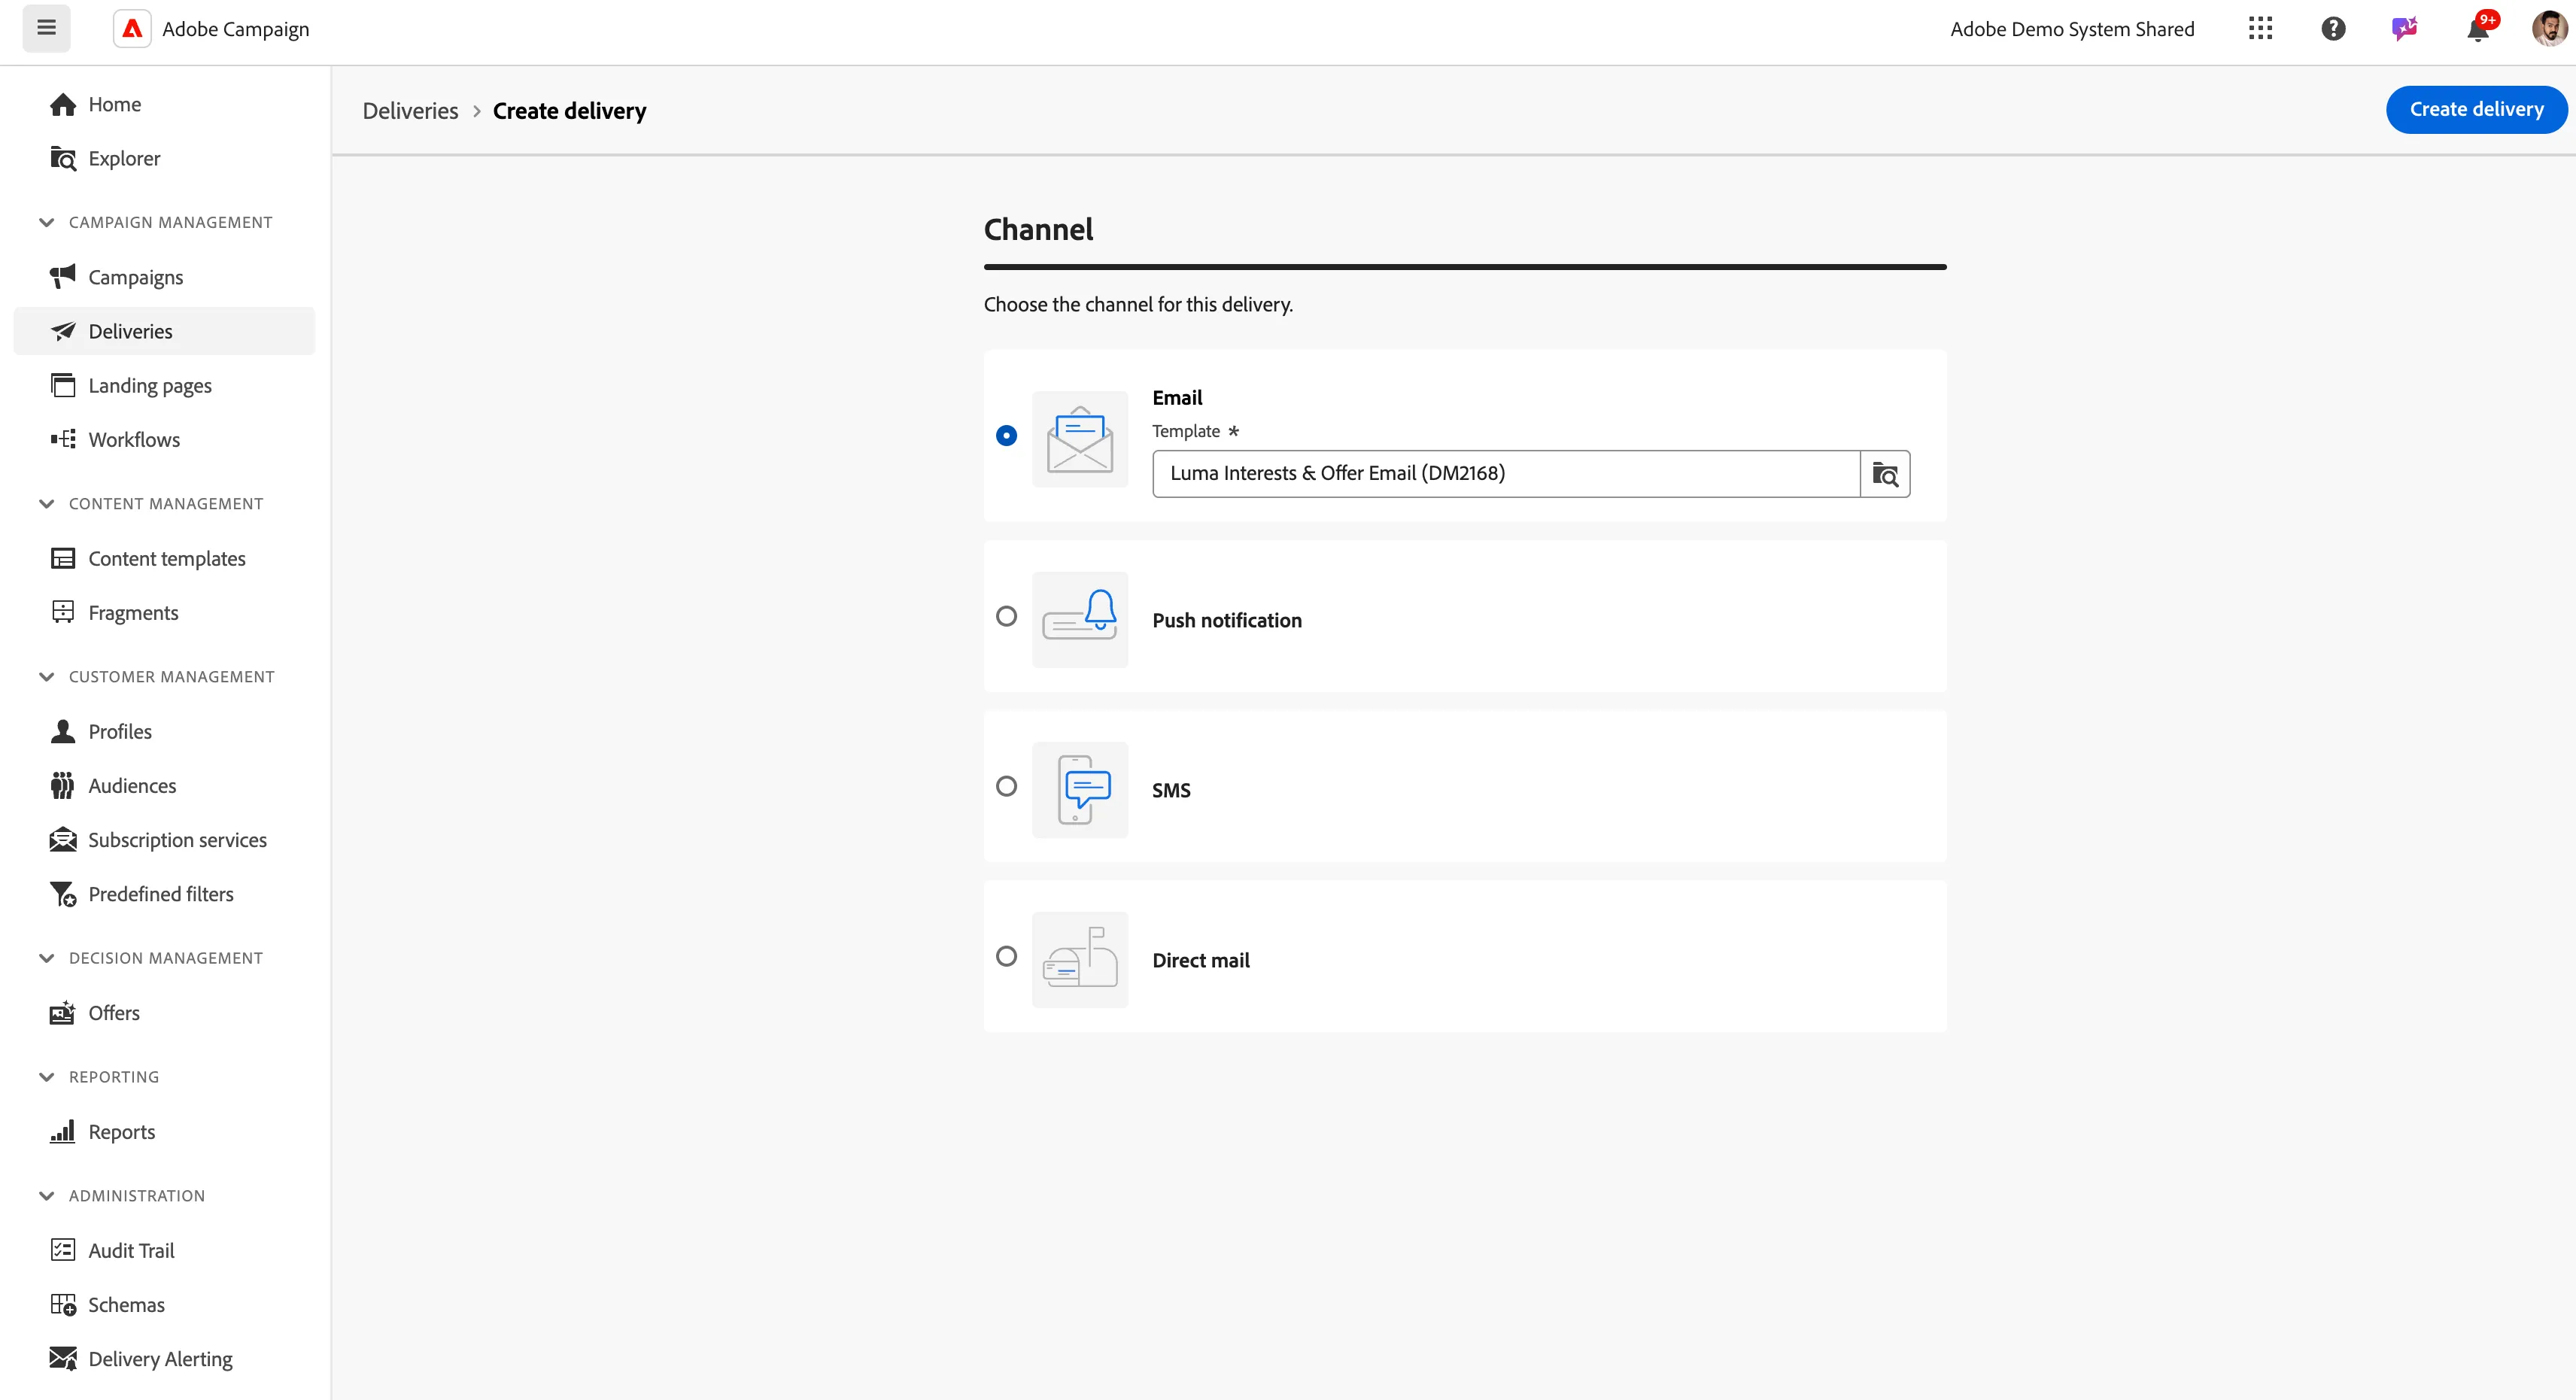Open Campaigns in sidebar
This screenshot has height=1400, width=2576.
(x=164, y=277)
